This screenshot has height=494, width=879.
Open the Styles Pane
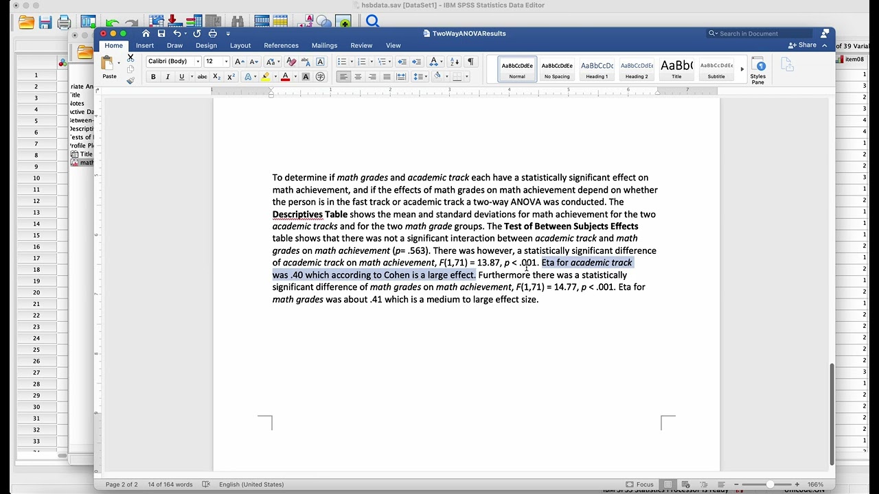point(758,72)
